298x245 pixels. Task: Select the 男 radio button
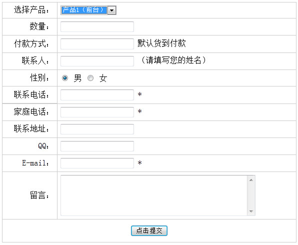(x=65, y=78)
